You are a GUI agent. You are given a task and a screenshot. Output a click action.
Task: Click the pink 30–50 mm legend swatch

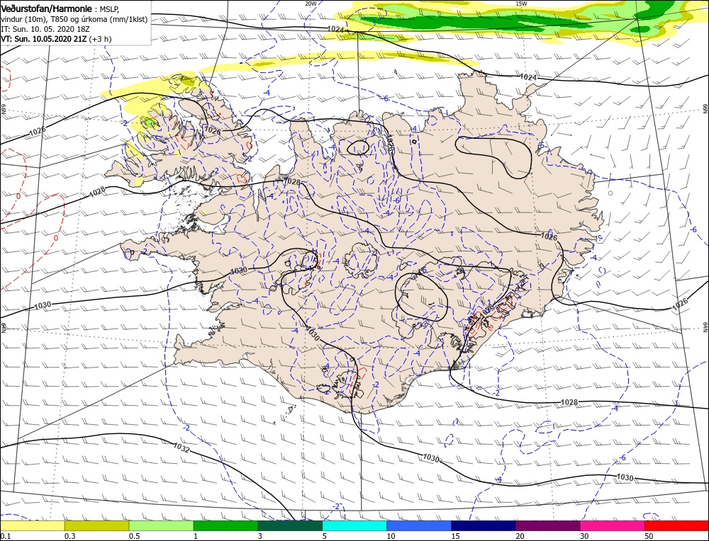point(613,526)
